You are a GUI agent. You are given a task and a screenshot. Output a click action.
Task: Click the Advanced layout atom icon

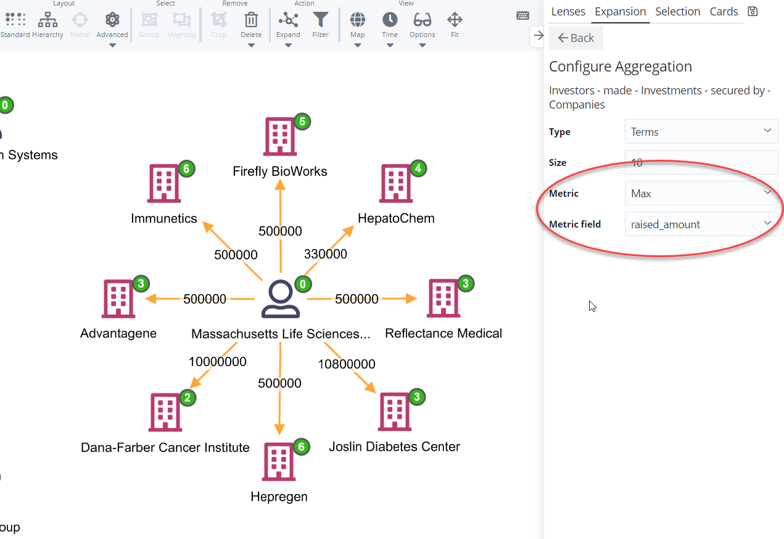click(112, 20)
